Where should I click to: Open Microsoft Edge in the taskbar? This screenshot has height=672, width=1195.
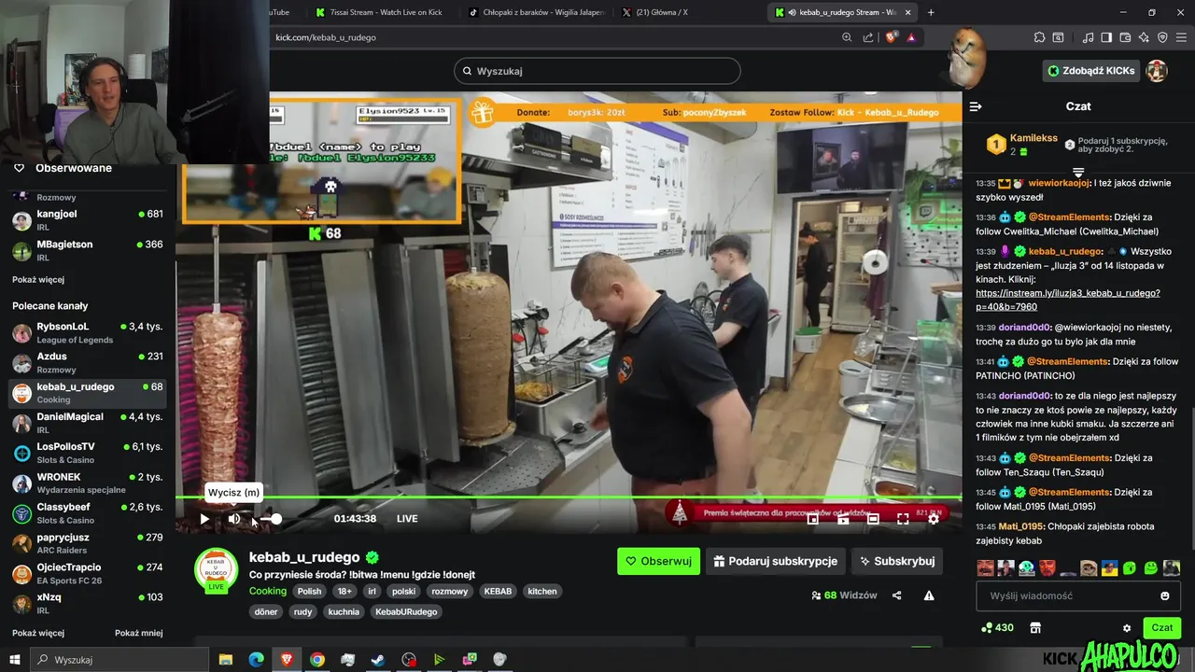coord(256,659)
